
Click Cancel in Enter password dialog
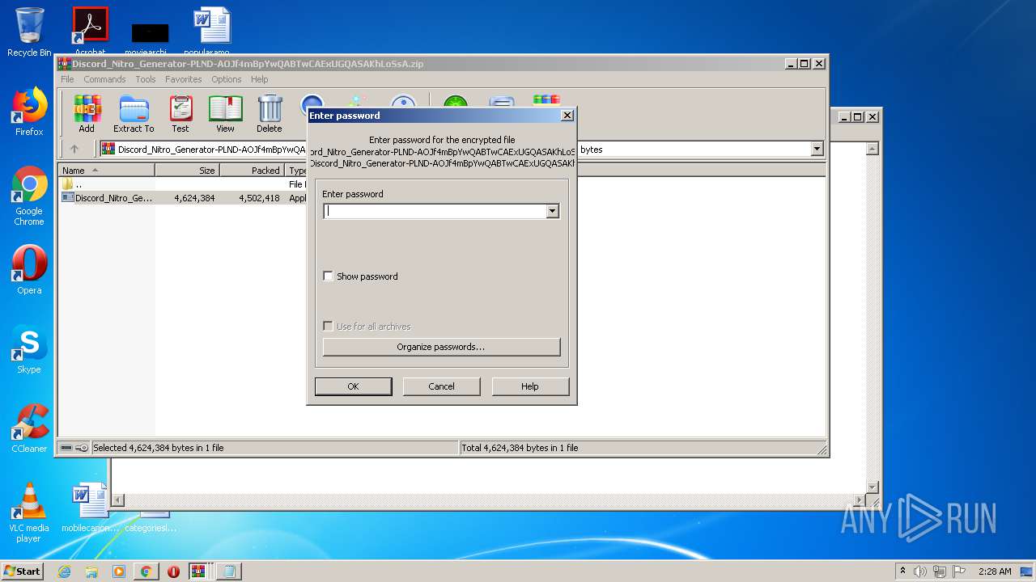click(441, 386)
